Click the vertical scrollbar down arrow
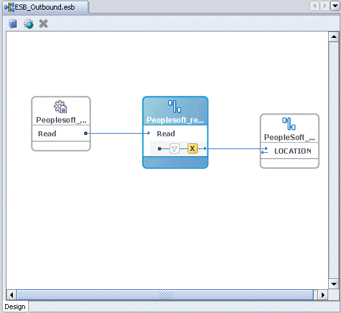Image resolution: width=341 pixels, height=313 pixels. (333, 284)
